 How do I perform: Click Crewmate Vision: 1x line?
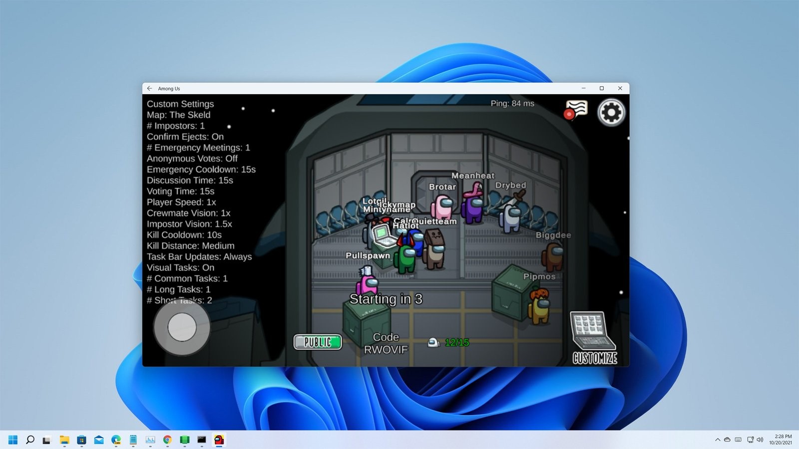[x=188, y=213]
